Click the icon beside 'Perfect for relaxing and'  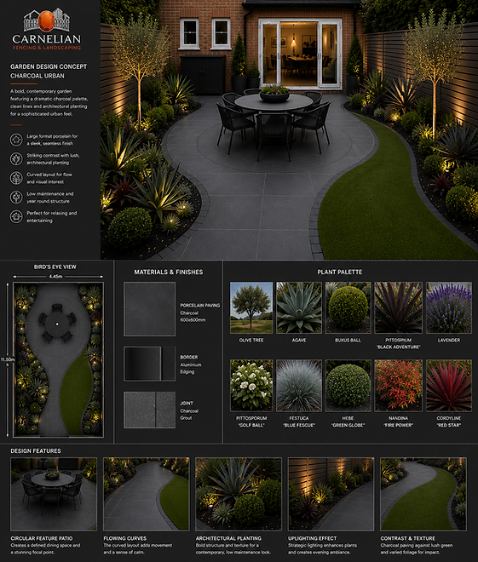16,216
